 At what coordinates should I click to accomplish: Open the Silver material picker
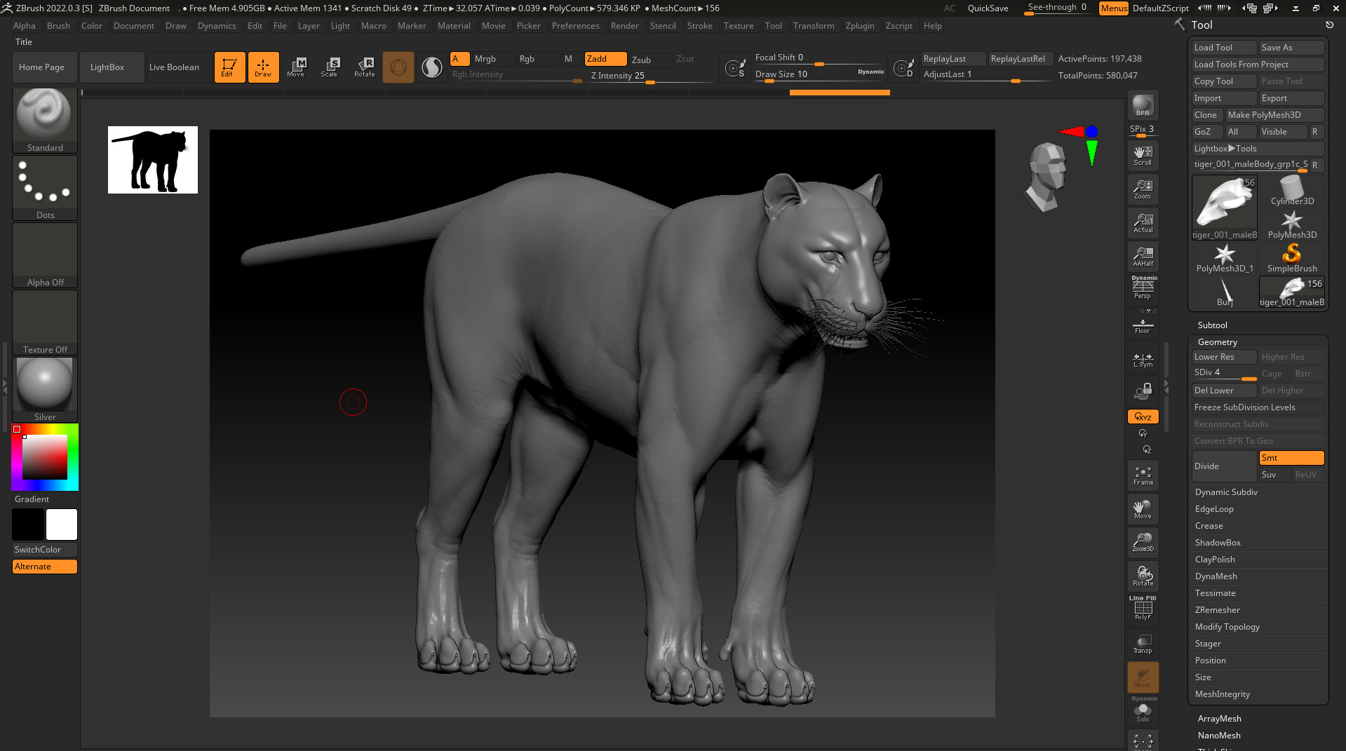pos(45,389)
